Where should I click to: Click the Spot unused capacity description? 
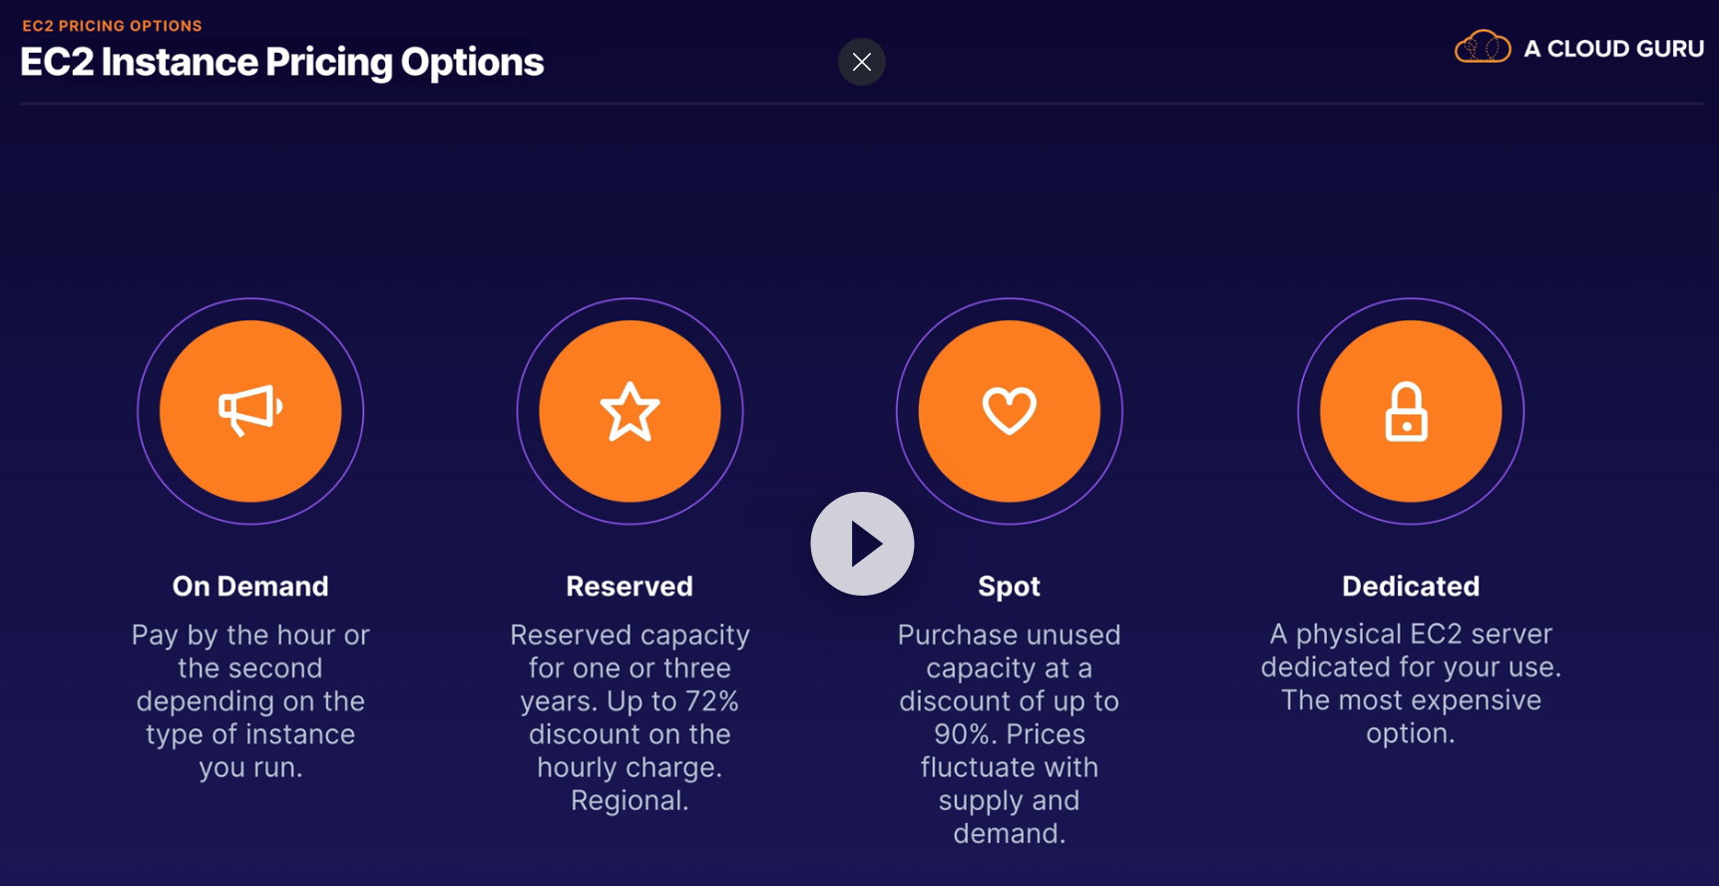pyautogui.click(x=1009, y=733)
